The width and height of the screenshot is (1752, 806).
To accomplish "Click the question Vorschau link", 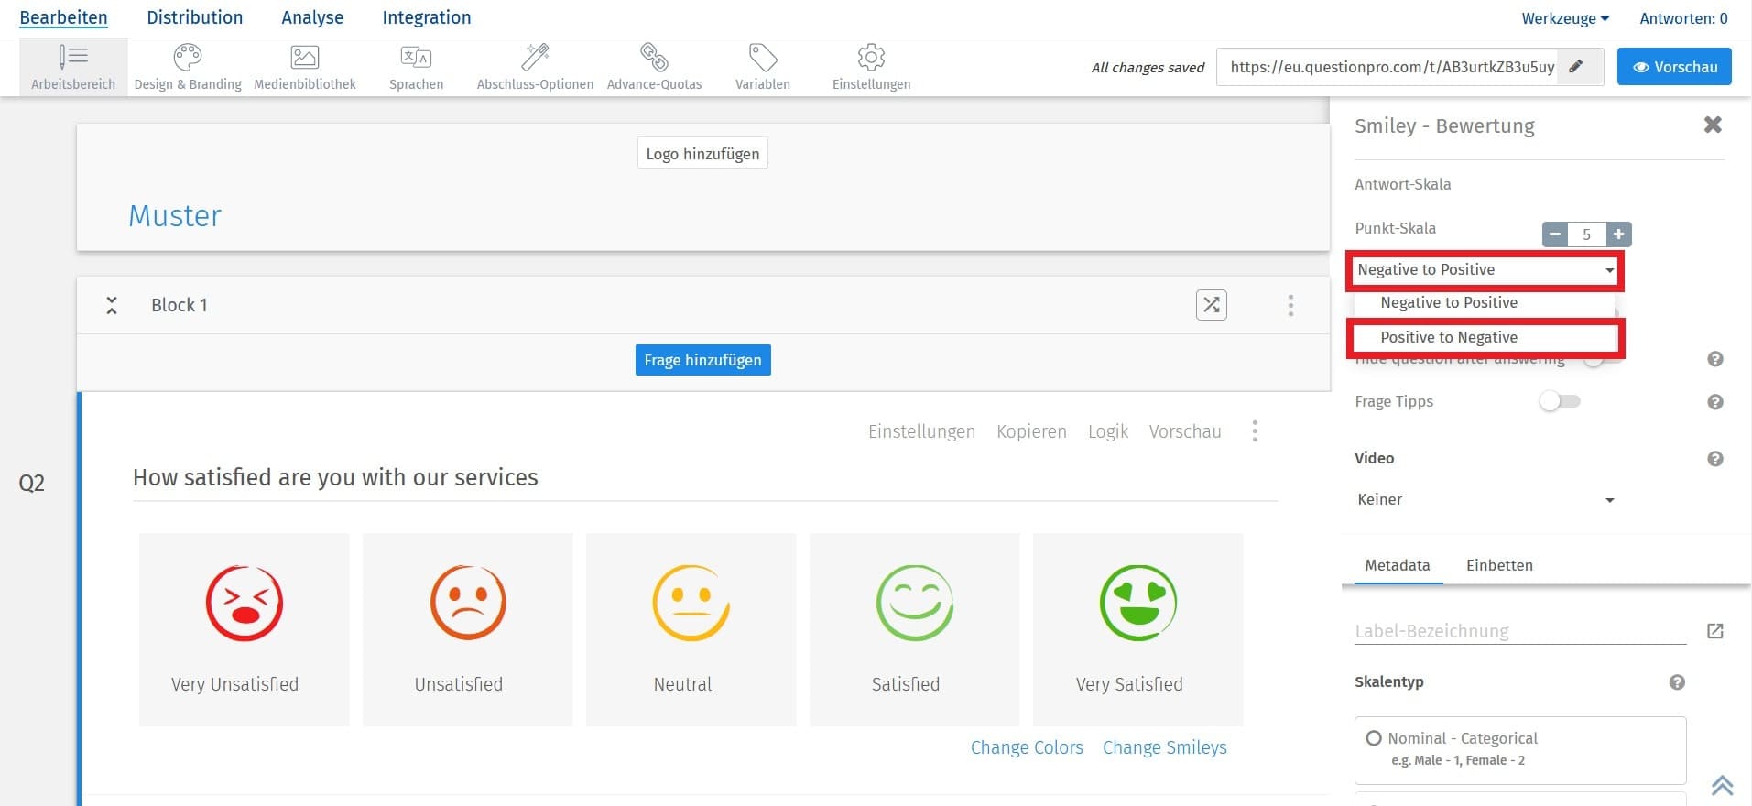I will click(x=1185, y=431).
